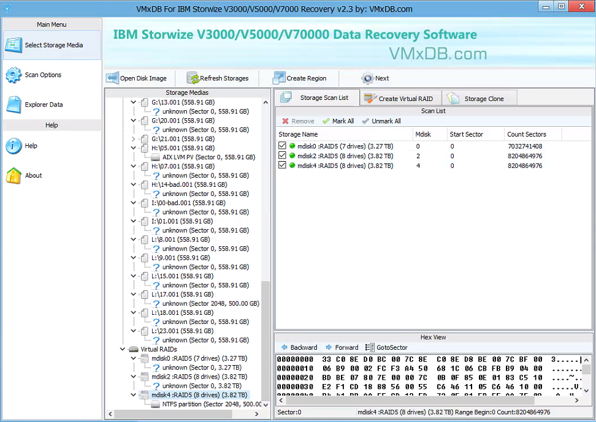Click the disk icon beside G:\13.001
The width and height of the screenshot is (596, 422).
tap(145, 102)
